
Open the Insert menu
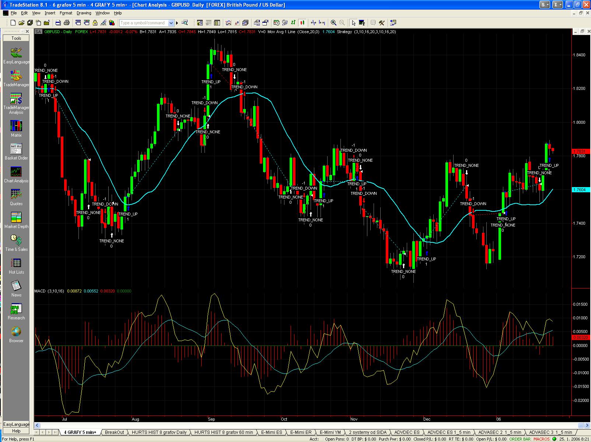50,13
